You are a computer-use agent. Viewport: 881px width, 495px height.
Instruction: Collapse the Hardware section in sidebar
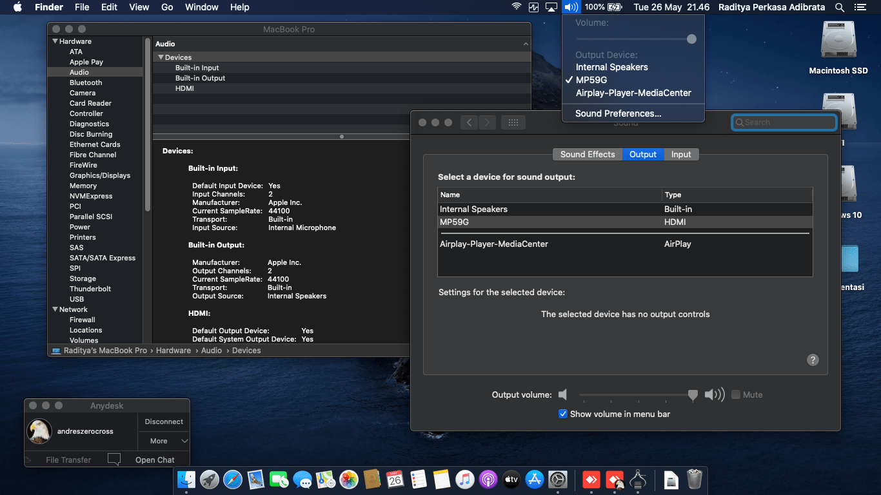click(x=55, y=41)
